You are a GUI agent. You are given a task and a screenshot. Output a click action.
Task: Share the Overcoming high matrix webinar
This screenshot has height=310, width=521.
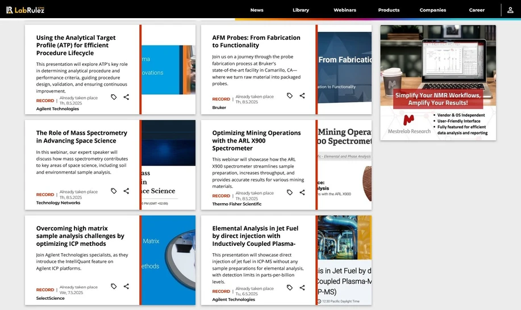pyautogui.click(x=126, y=286)
